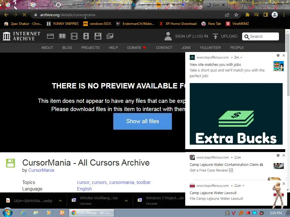Open the Video film icon
The image size is (290, 217).
74,36
